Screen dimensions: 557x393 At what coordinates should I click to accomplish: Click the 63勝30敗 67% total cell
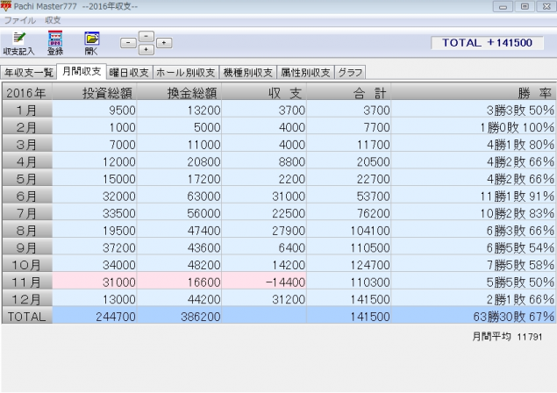[473, 317]
